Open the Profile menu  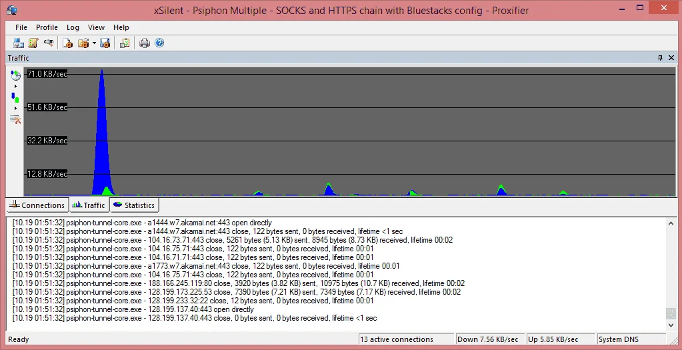pos(47,27)
